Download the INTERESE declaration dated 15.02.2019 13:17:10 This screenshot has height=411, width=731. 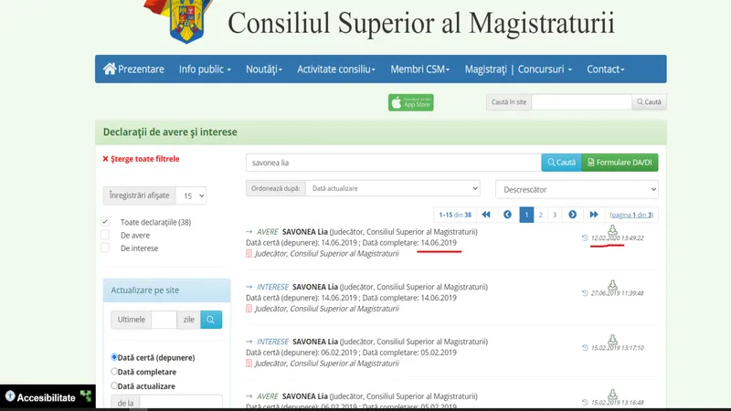click(612, 339)
